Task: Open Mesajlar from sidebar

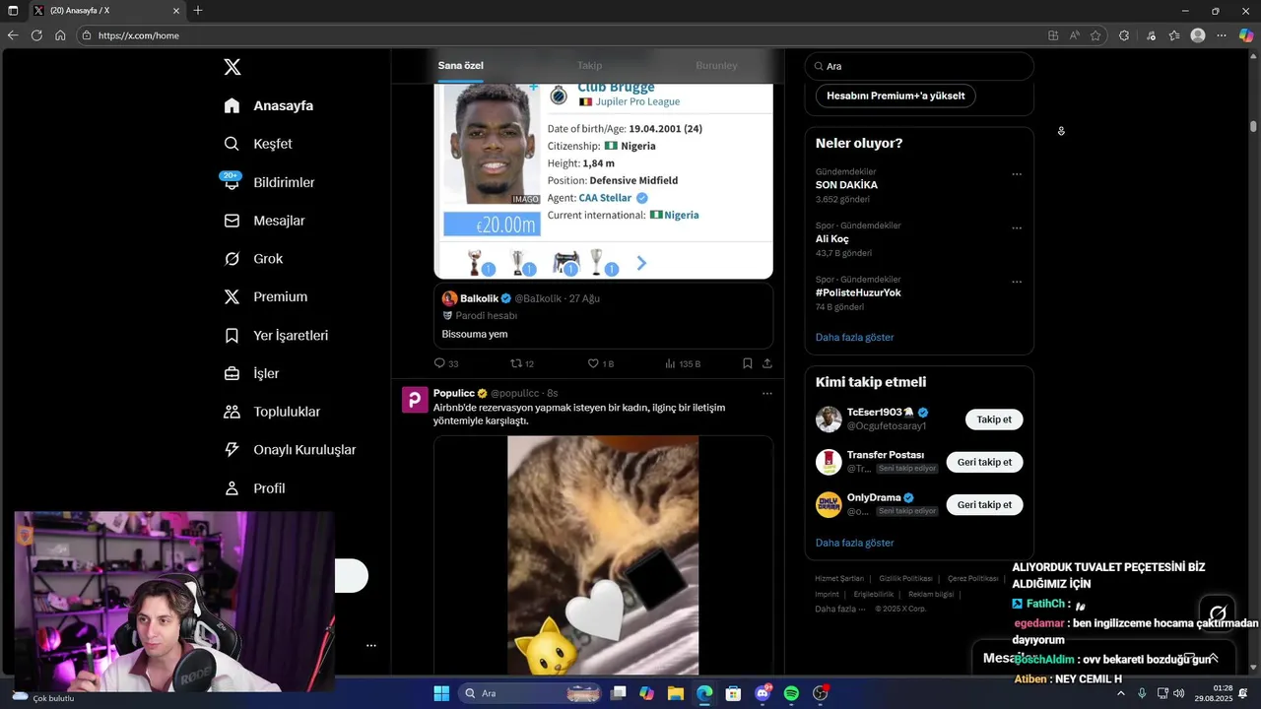Action: pyautogui.click(x=264, y=221)
